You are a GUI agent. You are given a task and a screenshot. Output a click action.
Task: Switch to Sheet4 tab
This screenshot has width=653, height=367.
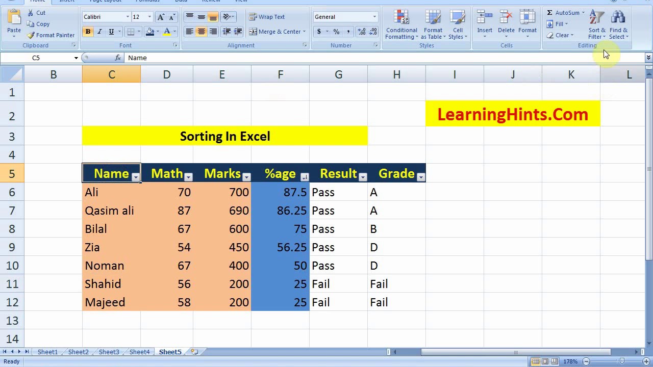point(139,352)
